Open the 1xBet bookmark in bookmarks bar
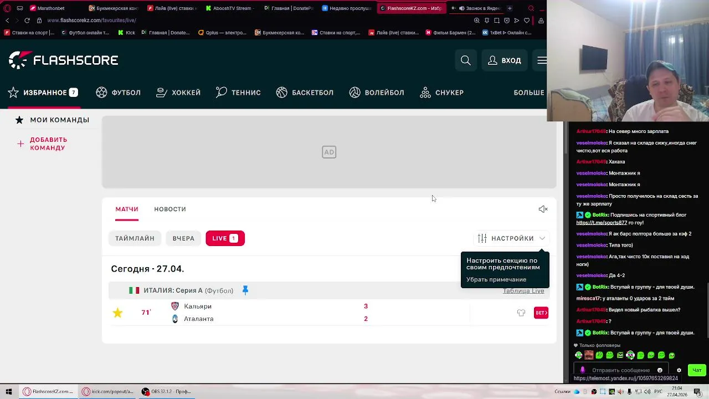The height and width of the screenshot is (399, 709). tap(507, 33)
